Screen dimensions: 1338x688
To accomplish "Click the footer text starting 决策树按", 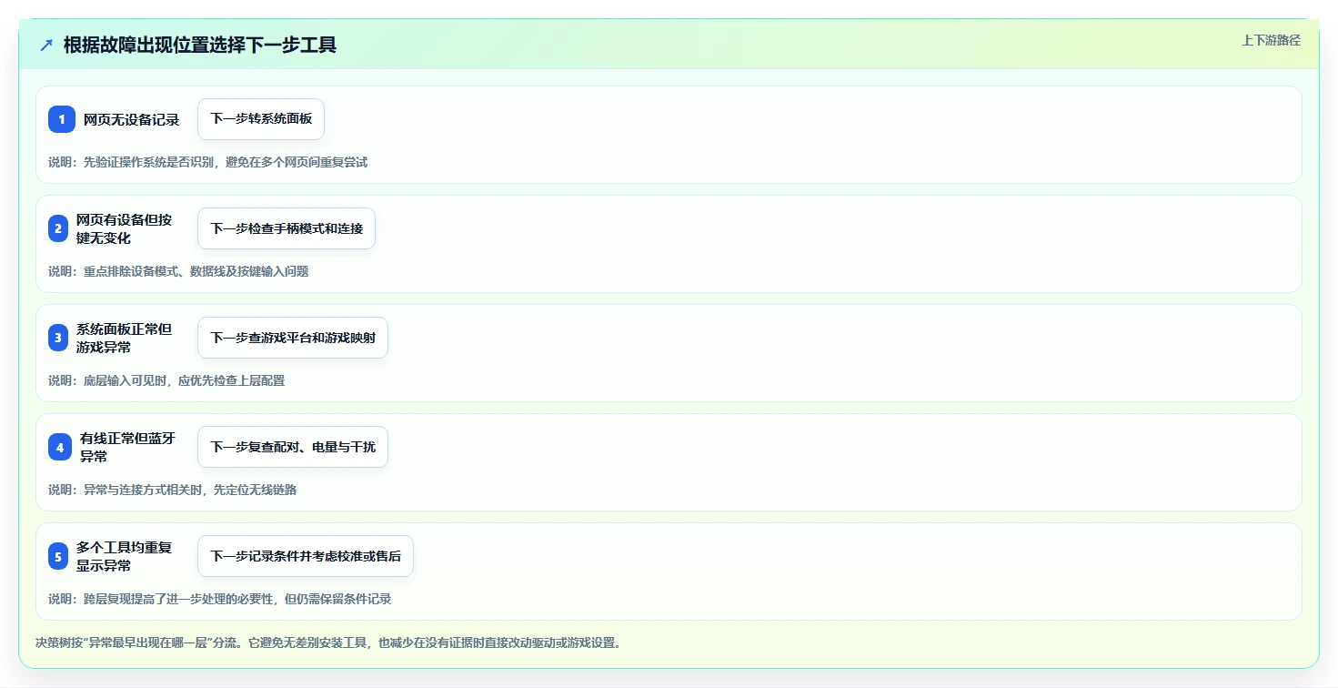I will [x=328, y=642].
